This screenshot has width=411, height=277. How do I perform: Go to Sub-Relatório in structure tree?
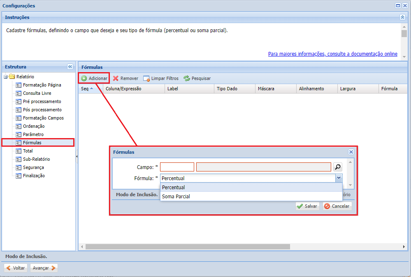(x=36, y=159)
